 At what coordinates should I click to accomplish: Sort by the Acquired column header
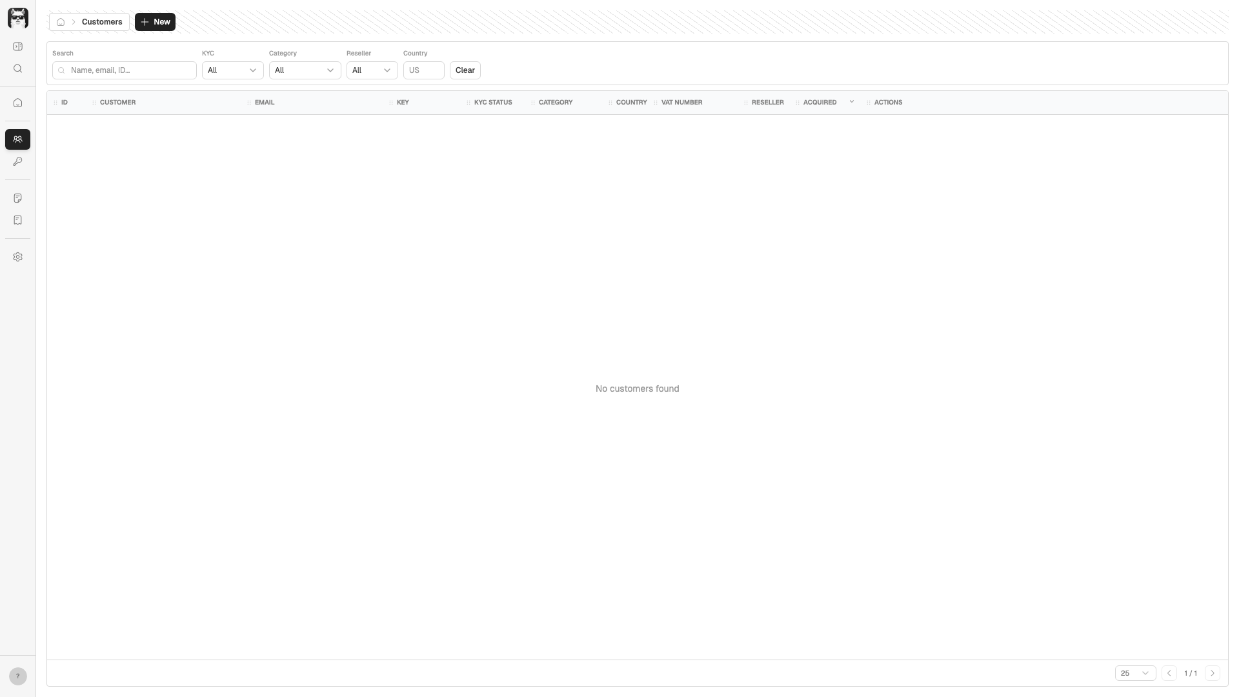820,103
